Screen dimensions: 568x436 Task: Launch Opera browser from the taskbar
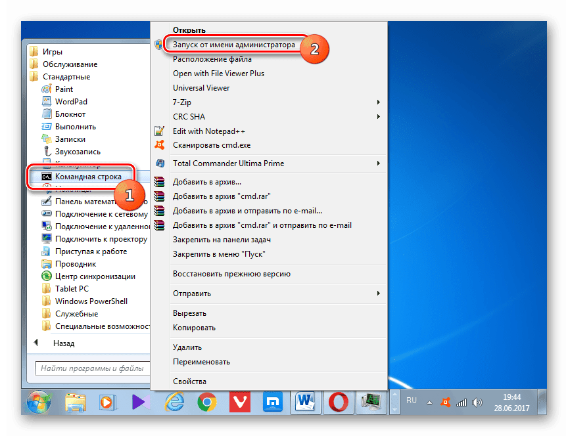tap(339, 402)
